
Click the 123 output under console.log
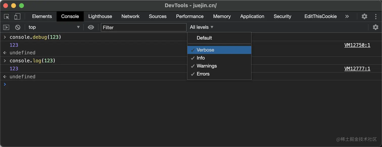14,69
